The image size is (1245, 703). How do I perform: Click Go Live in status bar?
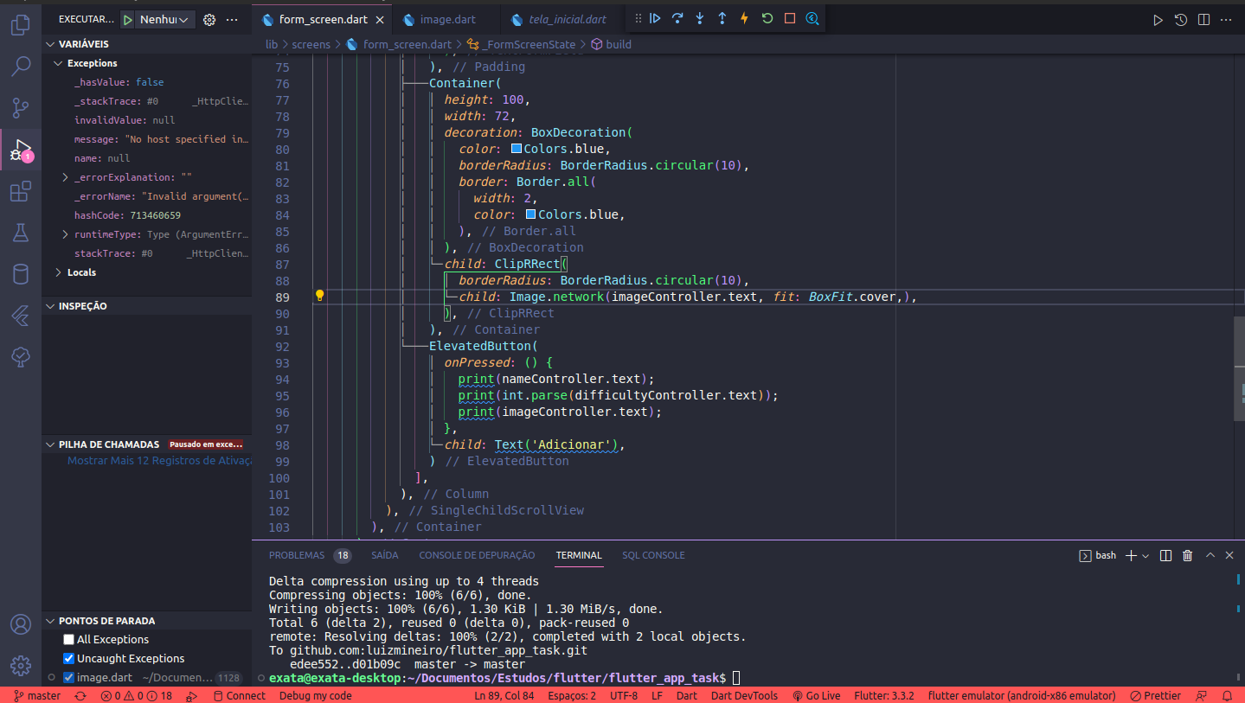pos(817,695)
